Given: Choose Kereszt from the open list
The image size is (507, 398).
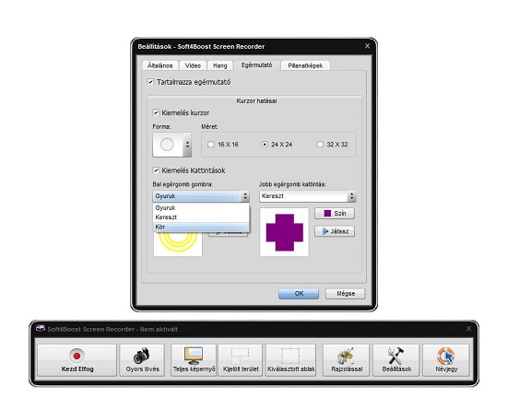Looking at the screenshot, I should click(201, 217).
